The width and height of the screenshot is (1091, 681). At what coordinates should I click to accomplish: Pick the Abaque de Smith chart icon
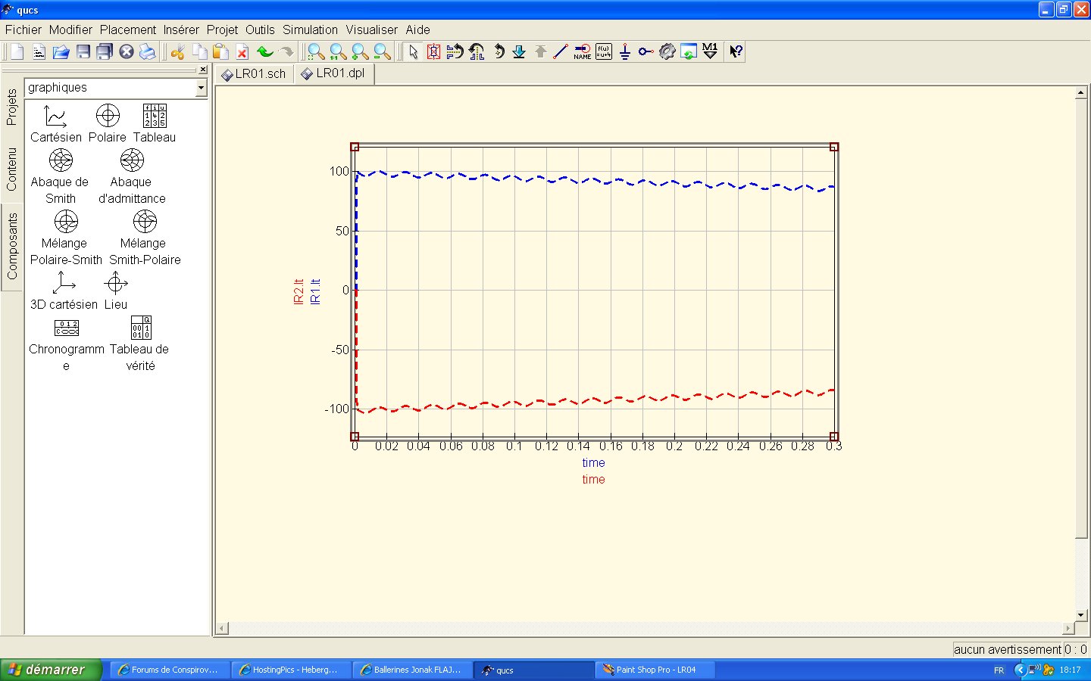(61, 161)
